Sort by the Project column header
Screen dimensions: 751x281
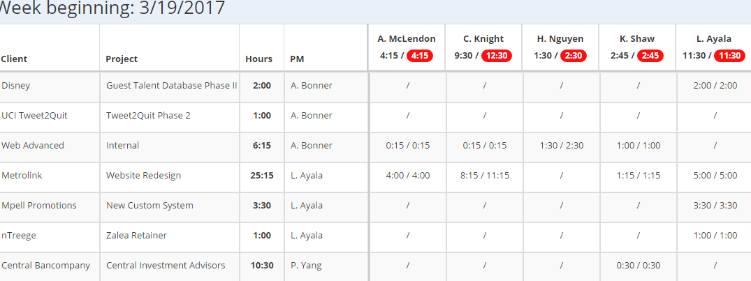122,59
